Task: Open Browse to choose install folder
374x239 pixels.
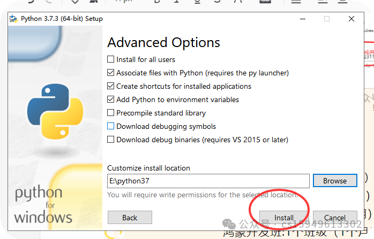Action: (335, 181)
